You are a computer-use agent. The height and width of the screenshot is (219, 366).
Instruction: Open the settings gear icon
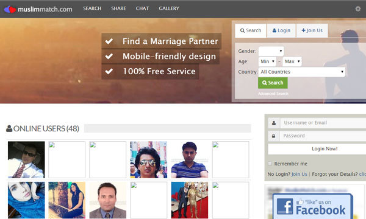(x=358, y=9)
